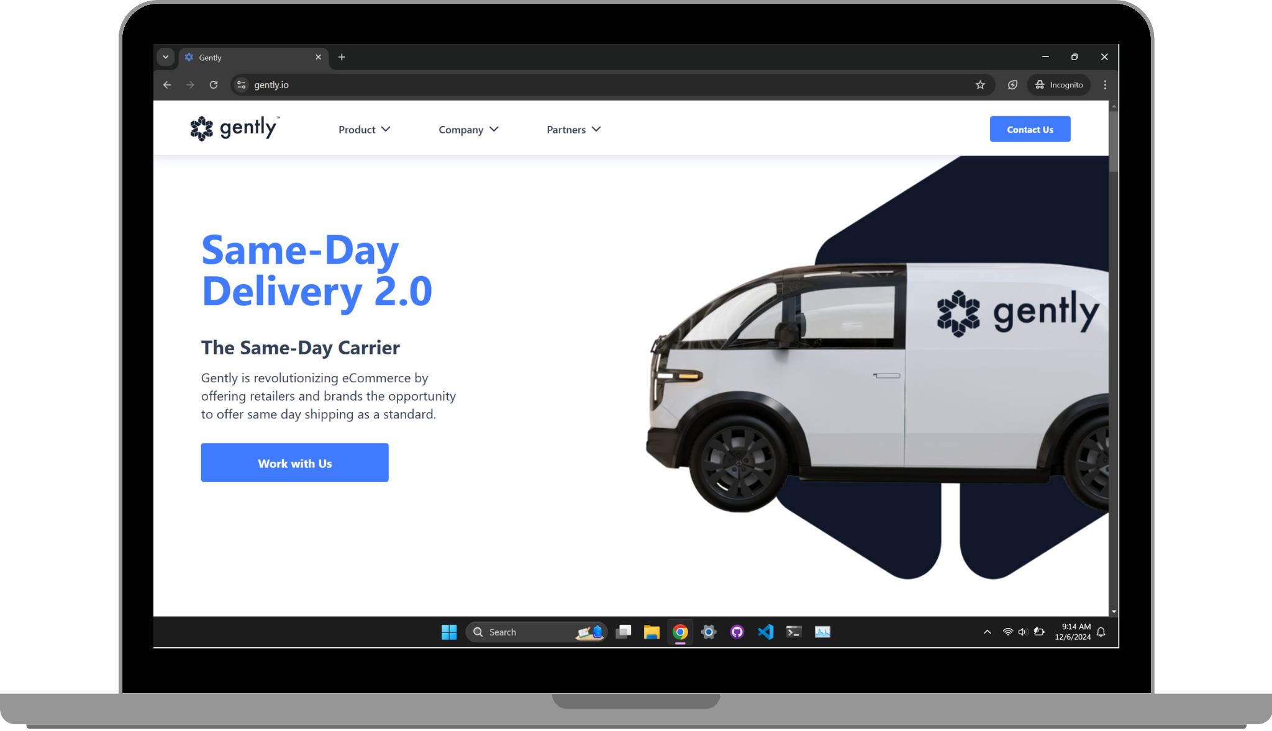Screen dimensions: 1272x731
Task: Show hidden system tray icons
Action: [x=987, y=632]
